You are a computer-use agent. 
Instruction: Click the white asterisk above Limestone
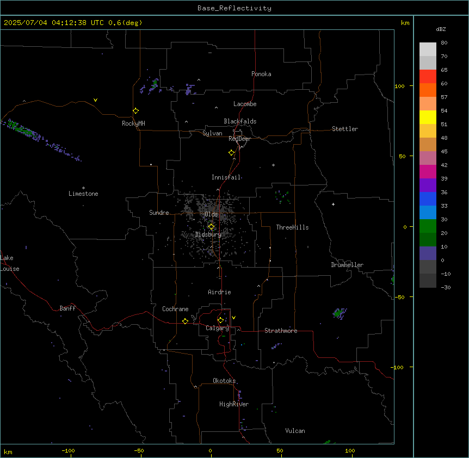[83, 188]
